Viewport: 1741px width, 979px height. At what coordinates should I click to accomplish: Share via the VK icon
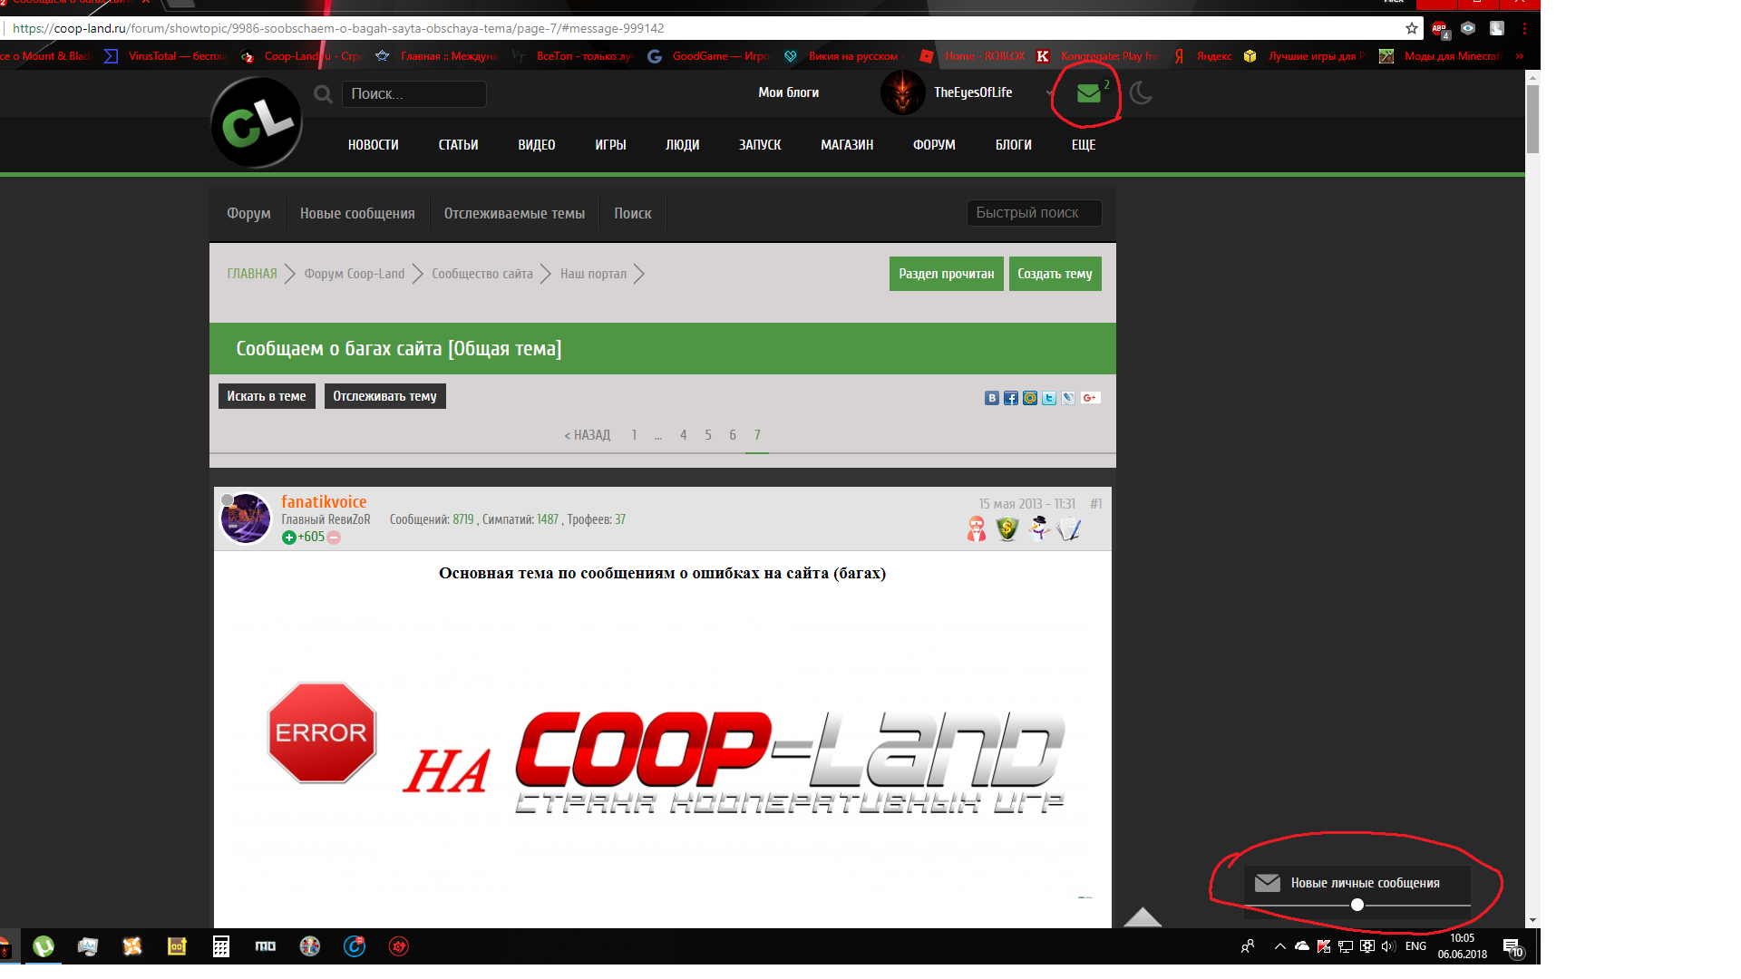992,398
